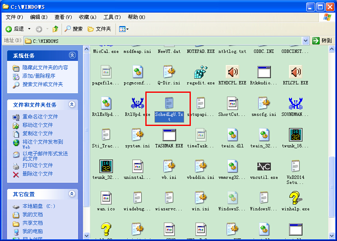337x241 pixels.
Task: Open 本地磁盘 (C:) location
Action: [x=39, y=206]
